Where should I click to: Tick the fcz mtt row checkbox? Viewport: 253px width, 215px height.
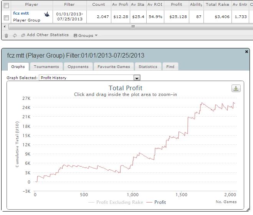pyautogui.click(x=6, y=18)
